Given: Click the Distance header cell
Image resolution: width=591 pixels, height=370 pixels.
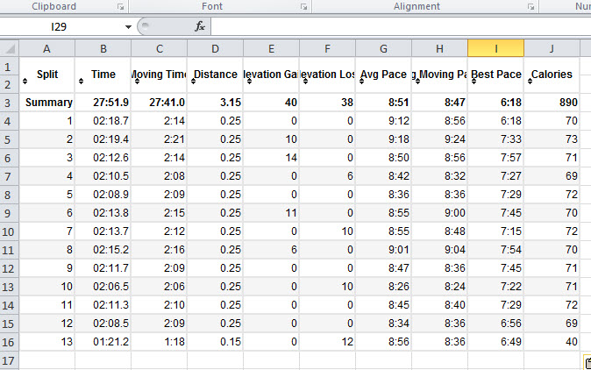Looking at the screenshot, I should coord(215,75).
